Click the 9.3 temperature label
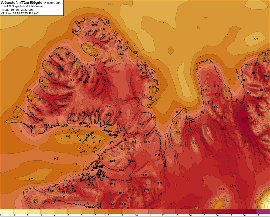The height and width of the screenshot is (217, 270). pos(16,117)
